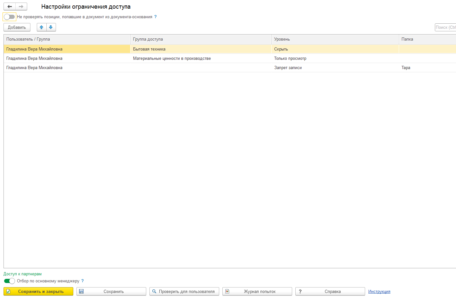Open 'Журнал попыток'
The image size is (456, 299).
[x=257, y=291]
